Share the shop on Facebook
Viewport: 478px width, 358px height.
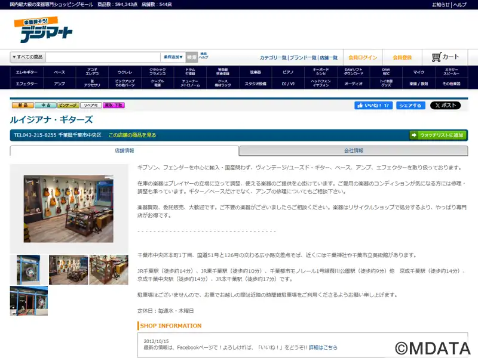click(x=410, y=106)
